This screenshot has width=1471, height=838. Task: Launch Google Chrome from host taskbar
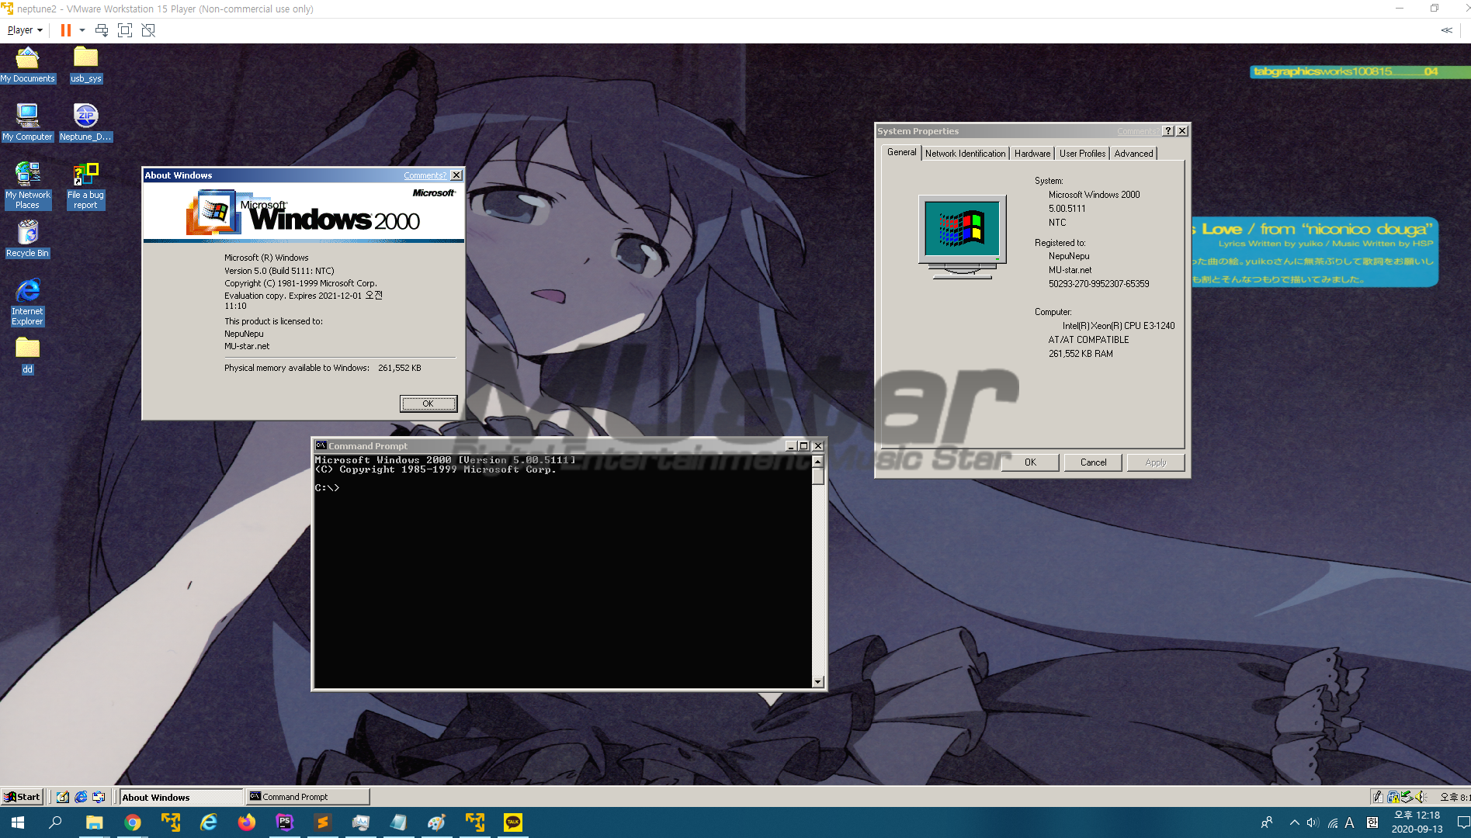tap(133, 822)
